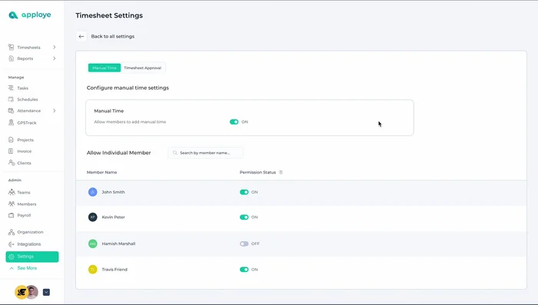
Task: Click the Members sidebar icon
Action: coord(12,204)
